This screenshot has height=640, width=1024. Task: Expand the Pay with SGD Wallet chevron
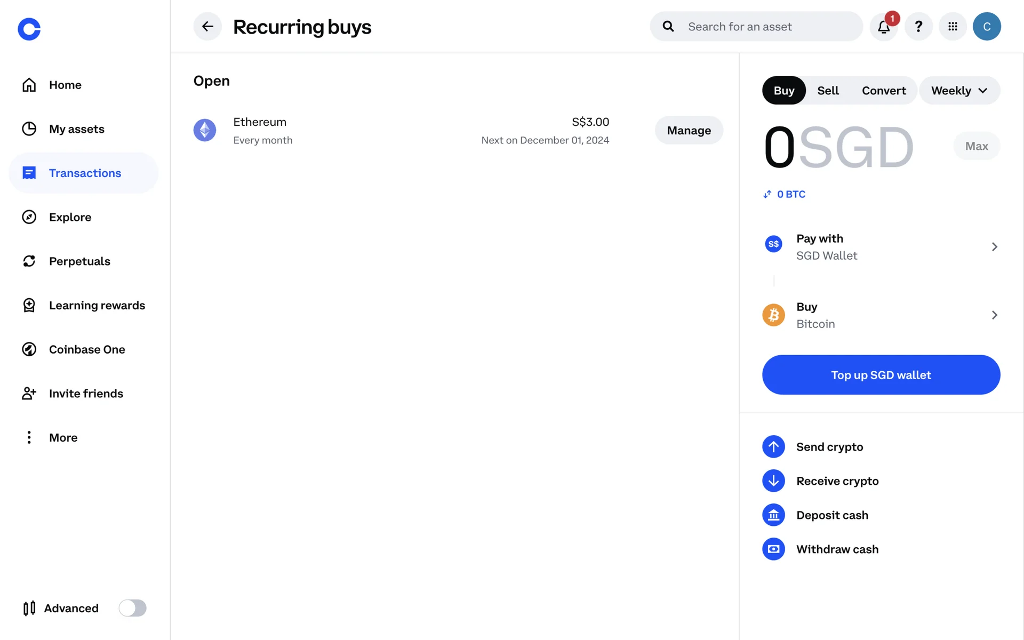click(994, 247)
